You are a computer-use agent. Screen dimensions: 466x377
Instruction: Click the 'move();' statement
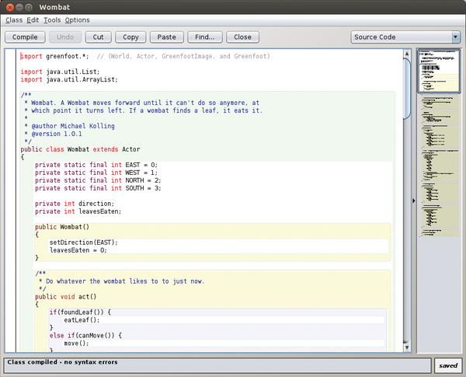point(76,343)
